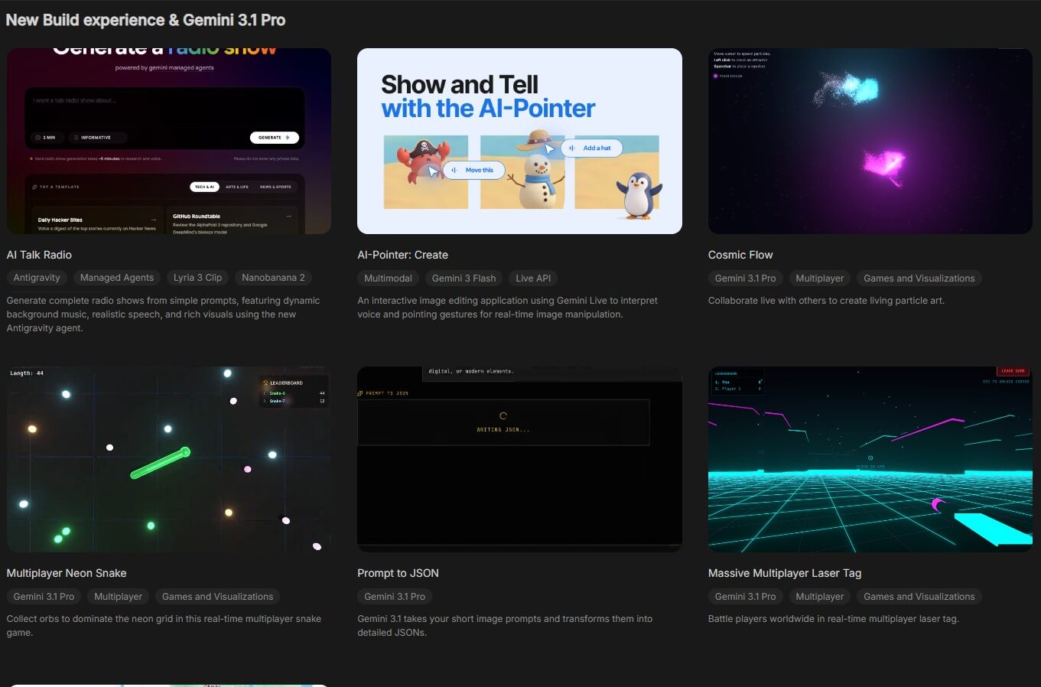Click the 3 MIN chip in Talk Radio preview
This screenshot has height=687, width=1041.
coord(46,138)
